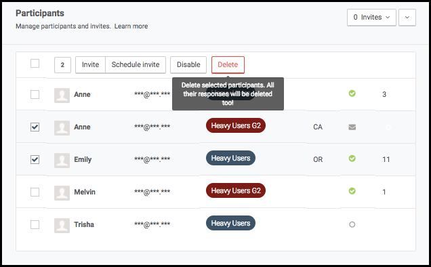Click envelope invite icon in Anne CA row
This screenshot has height=267, width=431.
pyautogui.click(x=352, y=127)
